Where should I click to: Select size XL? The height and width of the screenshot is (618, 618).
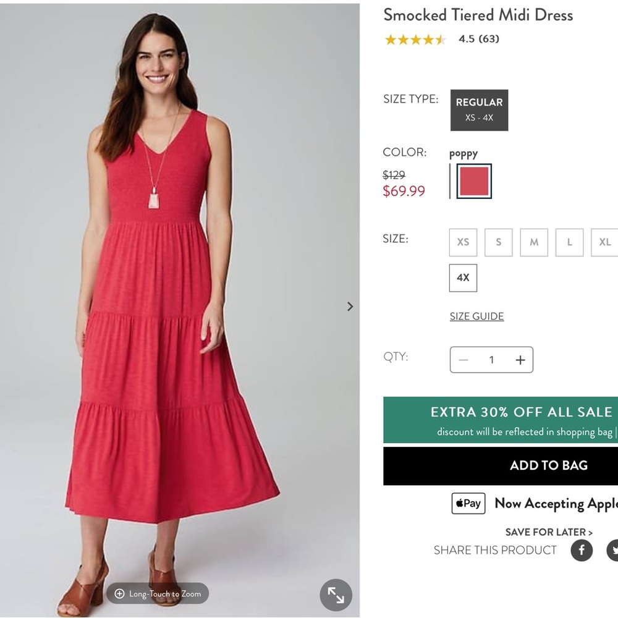pyautogui.click(x=604, y=242)
